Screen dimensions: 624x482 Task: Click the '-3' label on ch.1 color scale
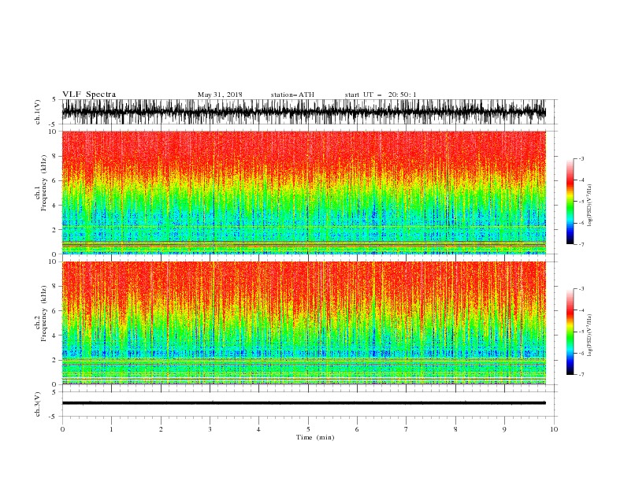coord(581,158)
